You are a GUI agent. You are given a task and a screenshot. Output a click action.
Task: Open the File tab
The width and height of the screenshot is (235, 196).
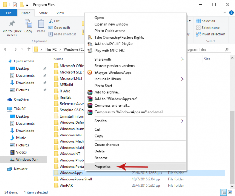tap(9, 13)
